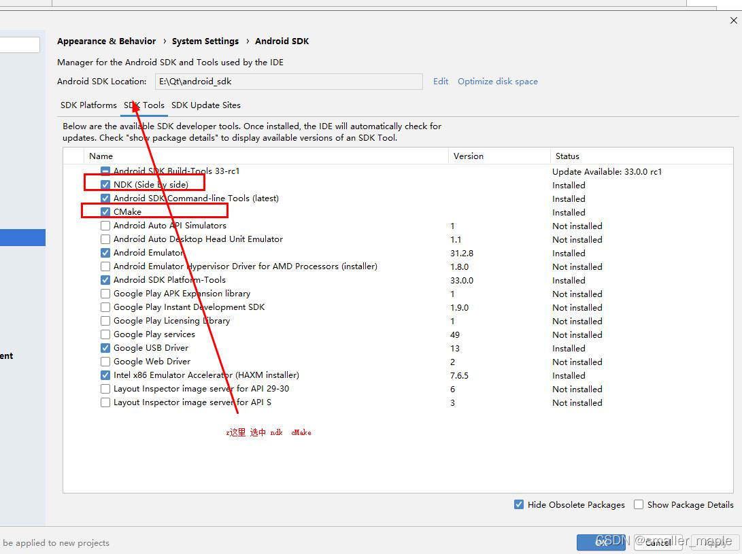Check Google Play services checkbox

point(105,334)
